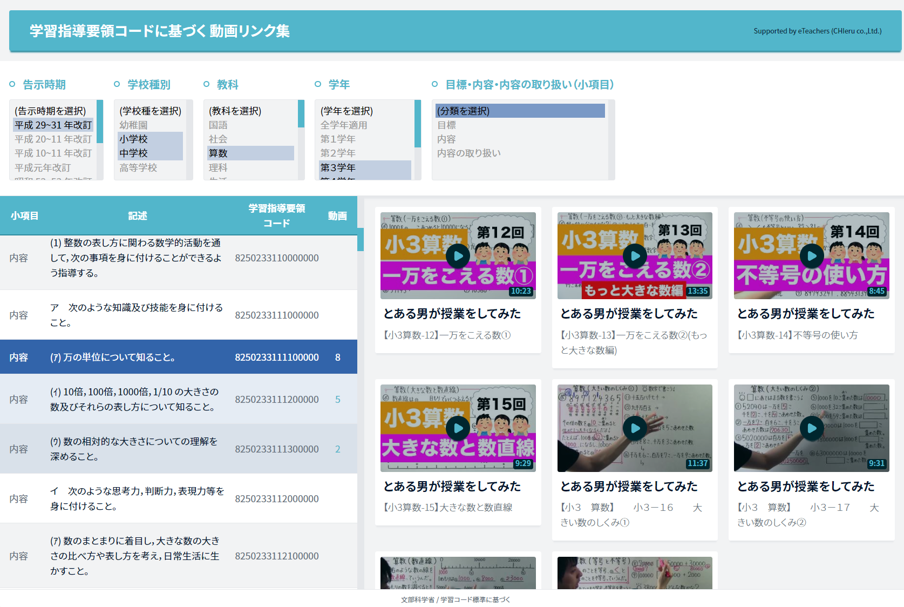
Task: Click the circle icon beside 教科
Action: click(x=206, y=84)
